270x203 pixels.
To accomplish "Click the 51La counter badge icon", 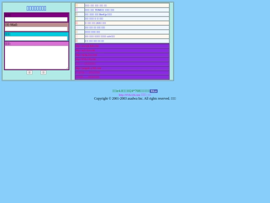I will click(x=153, y=91).
